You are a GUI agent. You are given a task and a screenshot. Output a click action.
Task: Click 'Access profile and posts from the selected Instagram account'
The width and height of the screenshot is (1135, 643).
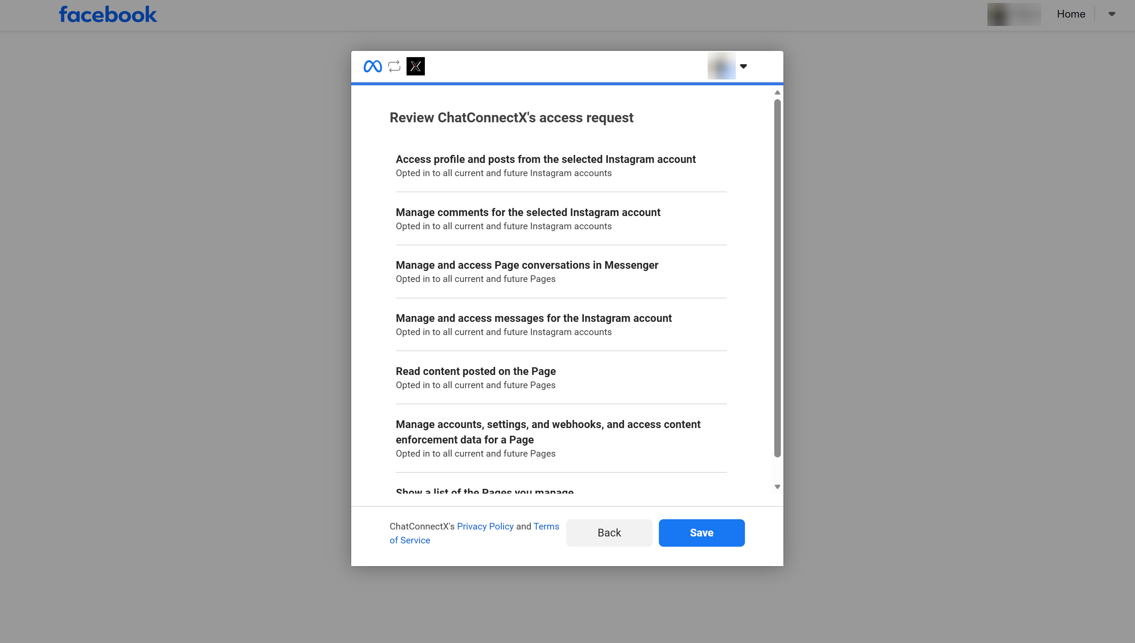pyautogui.click(x=545, y=159)
